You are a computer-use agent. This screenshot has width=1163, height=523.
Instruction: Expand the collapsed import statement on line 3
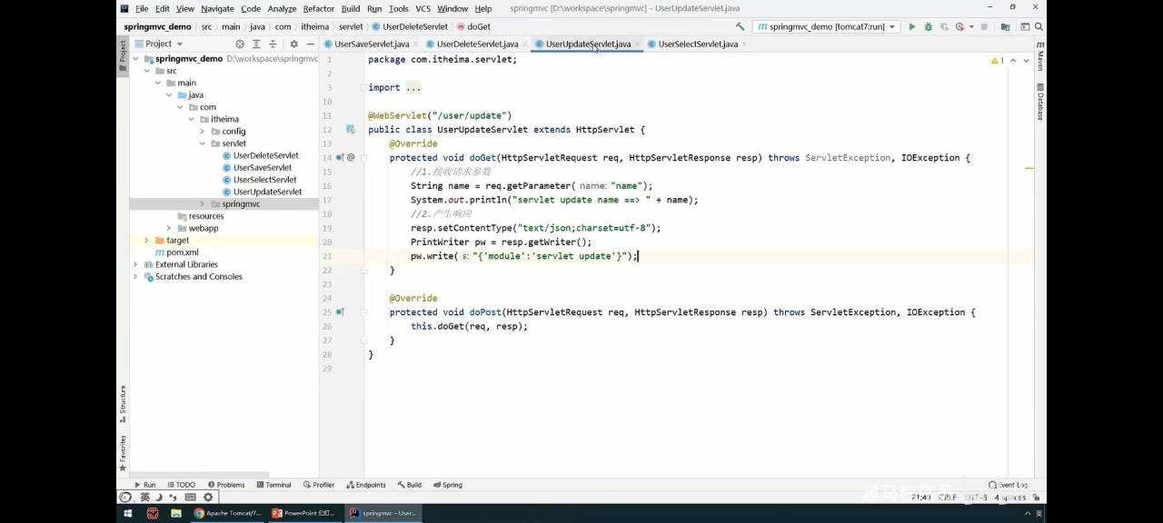click(x=413, y=88)
